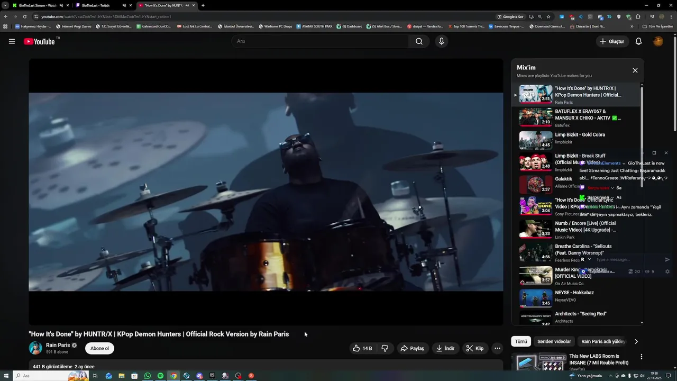Open options for This New LABS Room video

click(642, 357)
